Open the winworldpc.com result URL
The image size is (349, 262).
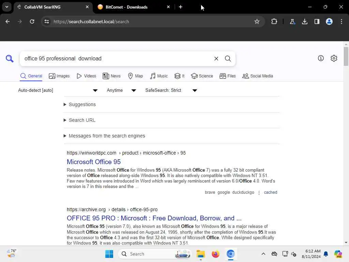(x=126, y=153)
